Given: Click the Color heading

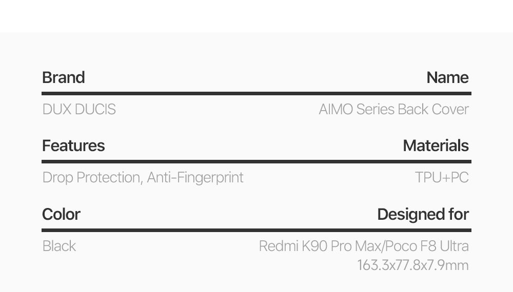Looking at the screenshot, I should [61, 214].
